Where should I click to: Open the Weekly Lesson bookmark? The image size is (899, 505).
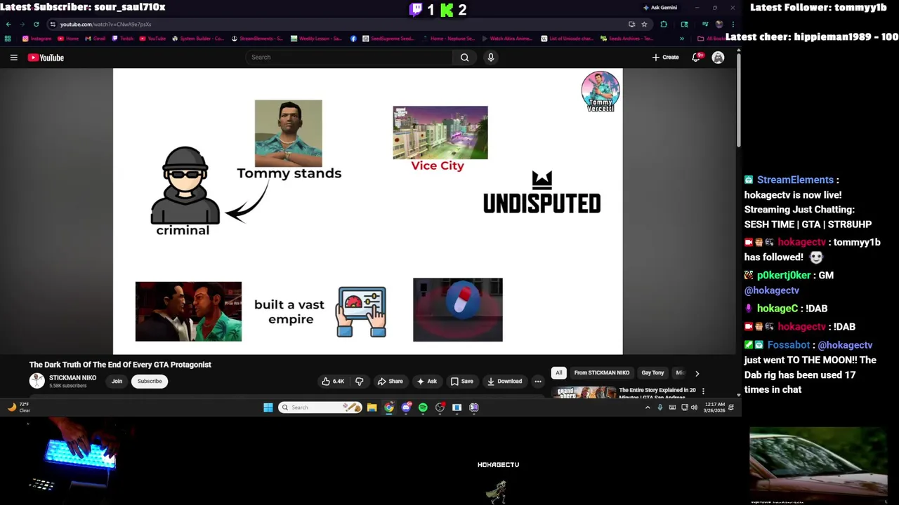point(316,39)
